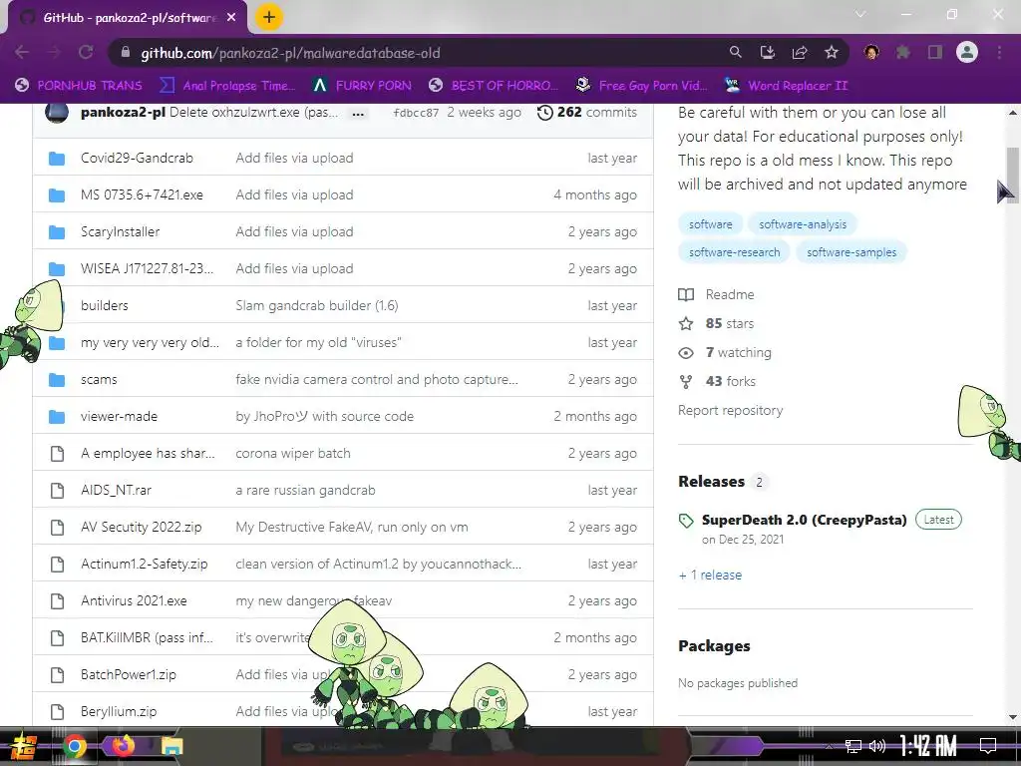Open the SuperDeath 2.0 (CreepyPasta) release
The height and width of the screenshot is (766, 1021).
click(x=805, y=520)
